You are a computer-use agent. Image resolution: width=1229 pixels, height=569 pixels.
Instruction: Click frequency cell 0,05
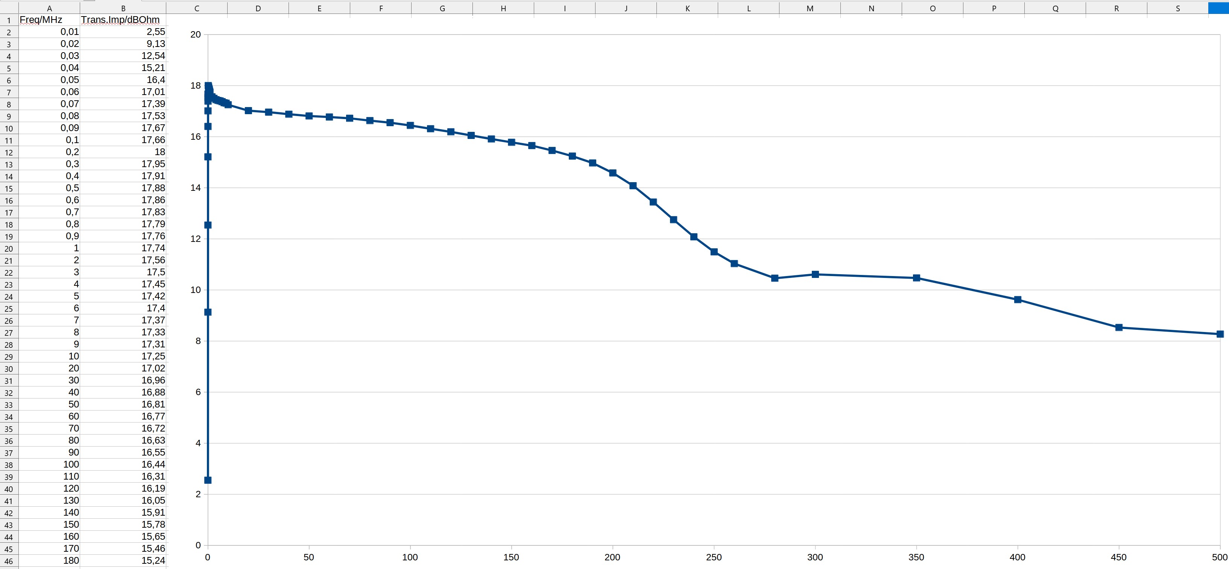coord(49,80)
